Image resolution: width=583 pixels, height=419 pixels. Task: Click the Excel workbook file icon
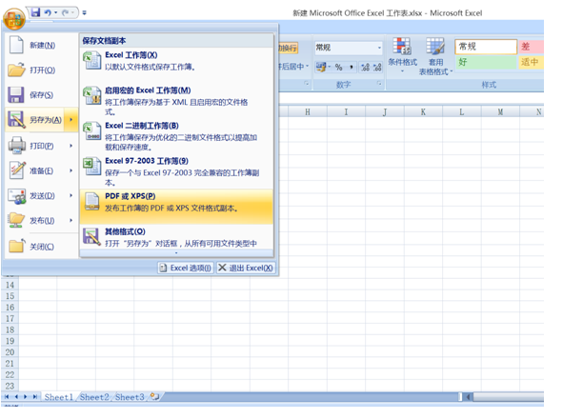(91, 61)
